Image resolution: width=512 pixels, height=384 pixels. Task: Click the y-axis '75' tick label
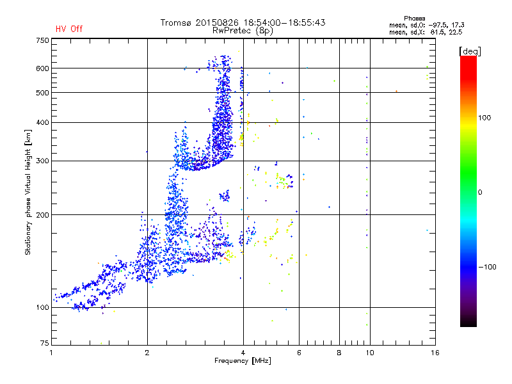click(x=45, y=343)
